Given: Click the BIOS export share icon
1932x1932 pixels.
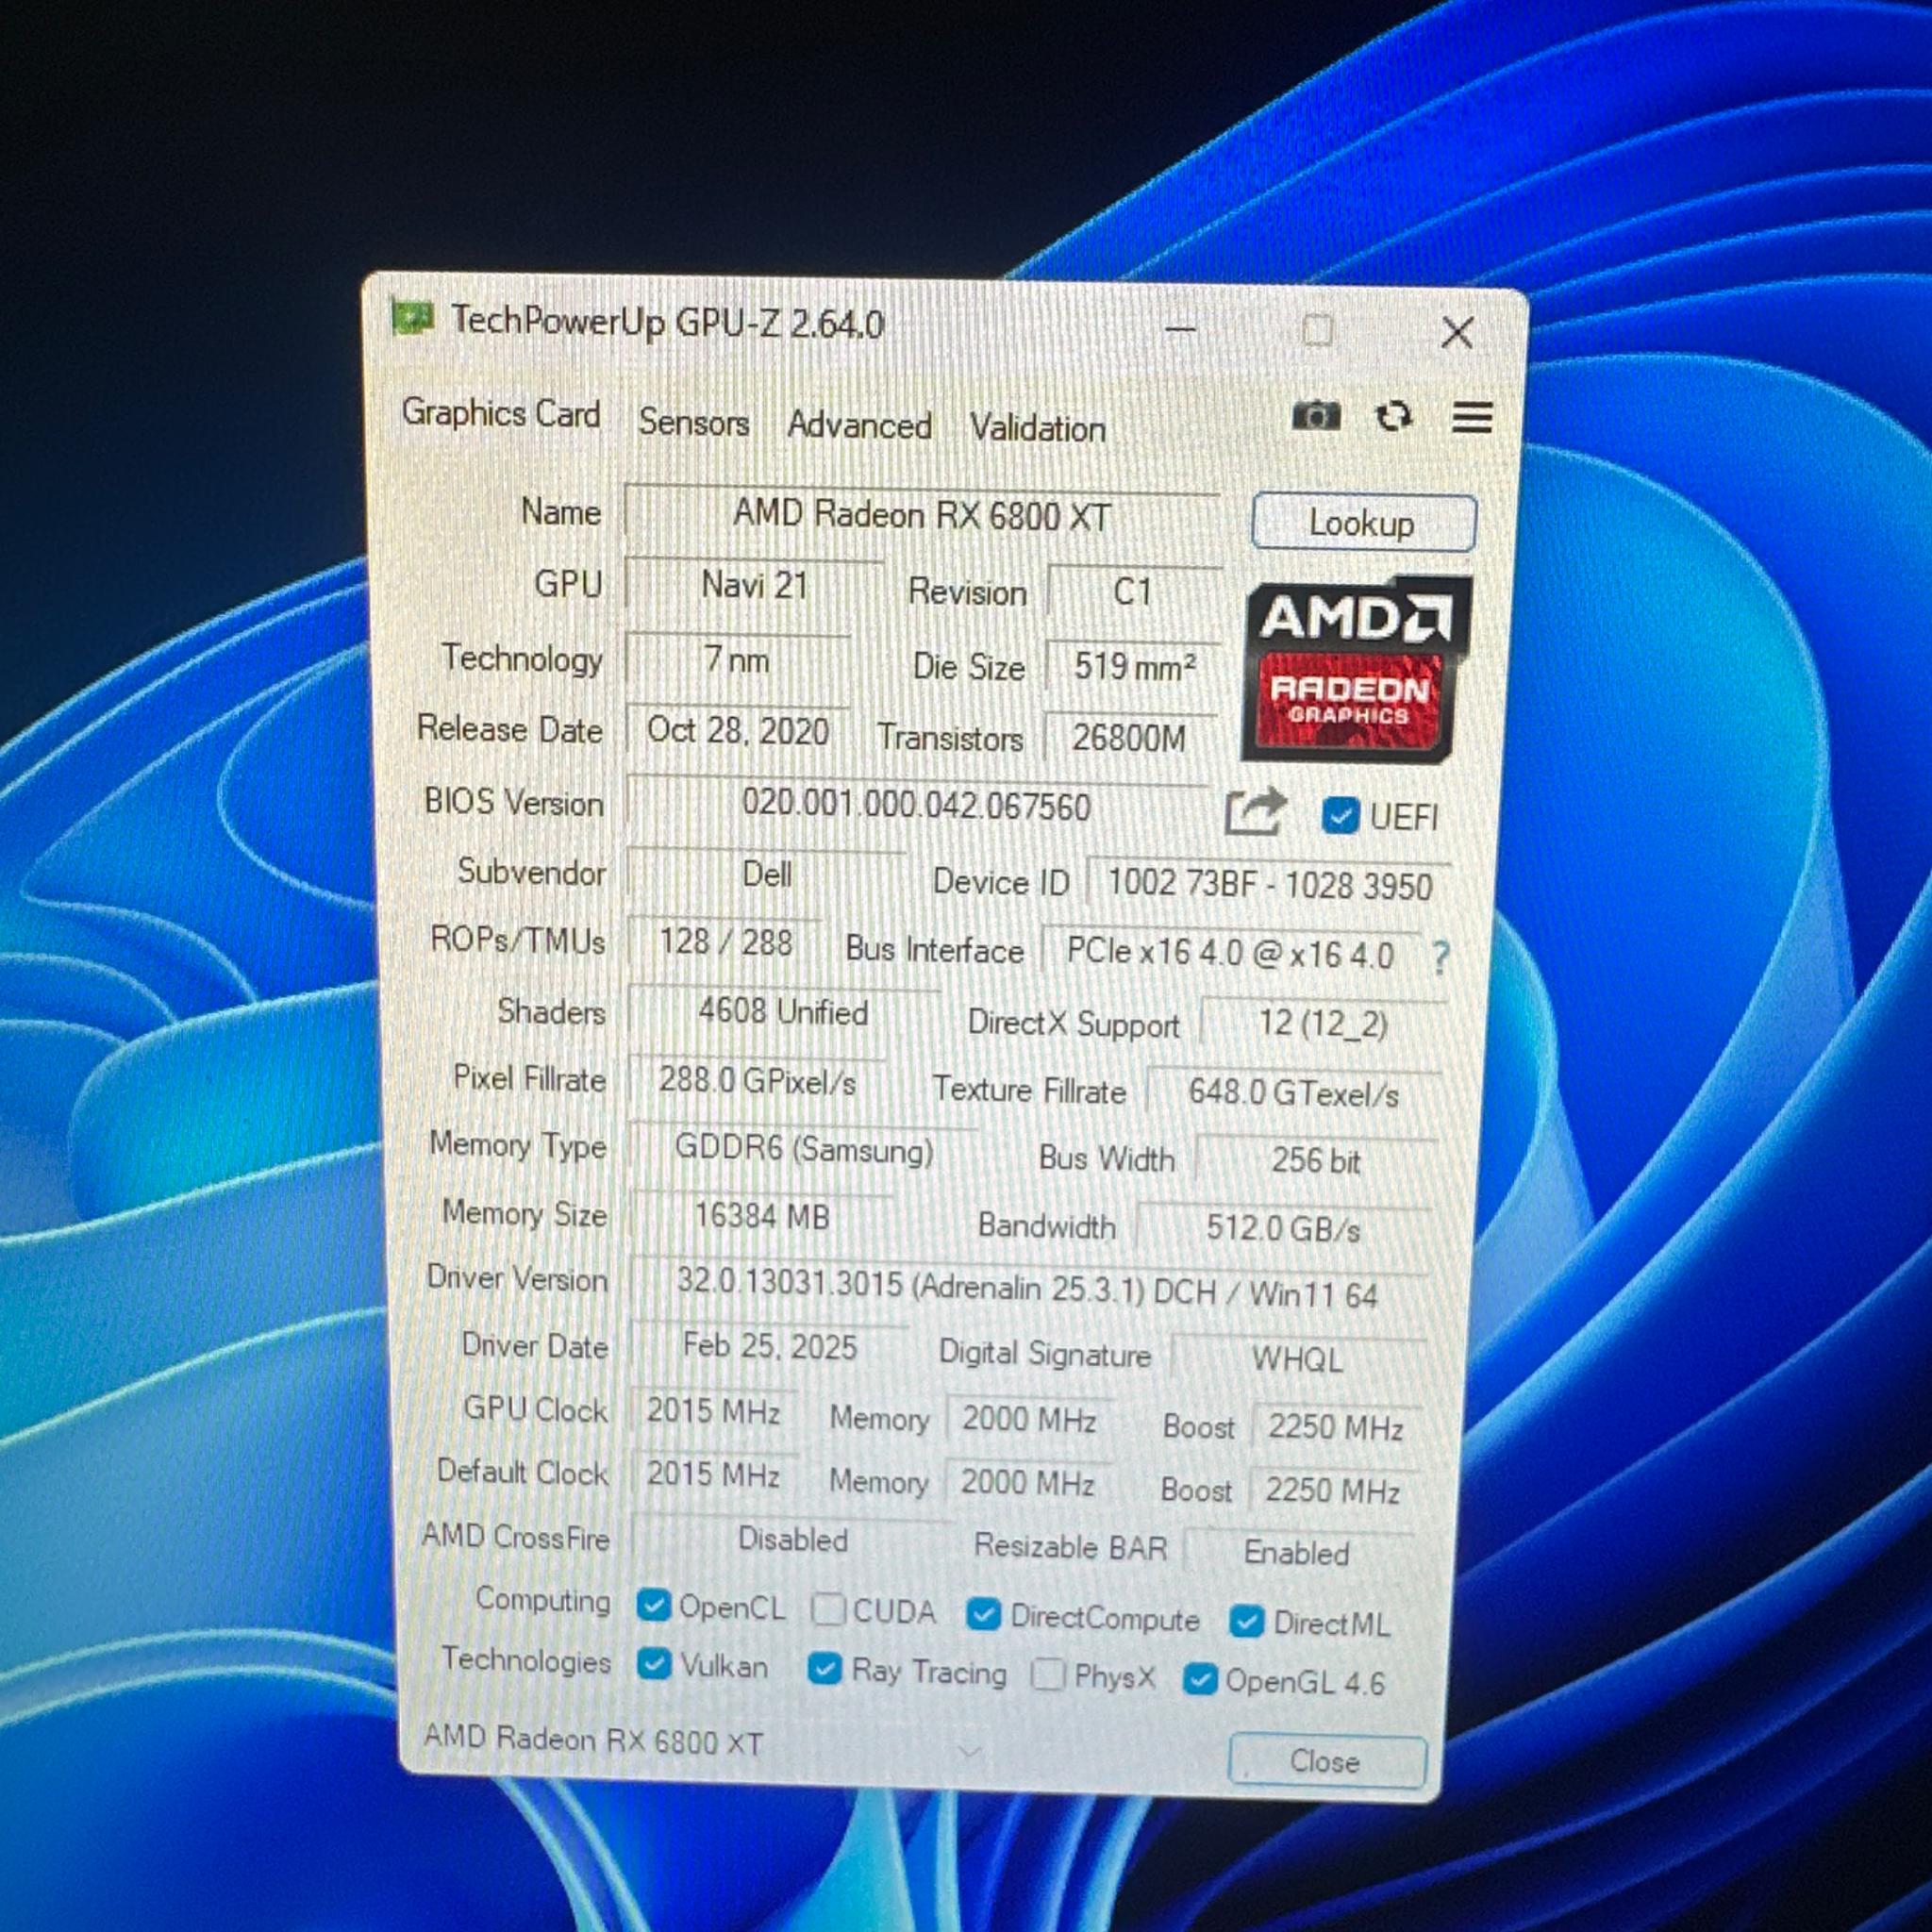Looking at the screenshot, I should point(1254,812).
